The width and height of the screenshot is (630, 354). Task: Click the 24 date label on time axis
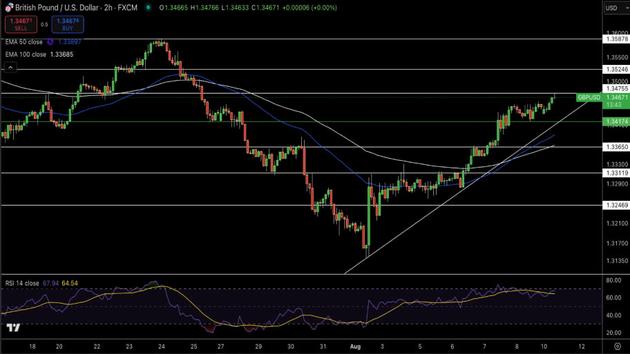click(x=162, y=346)
